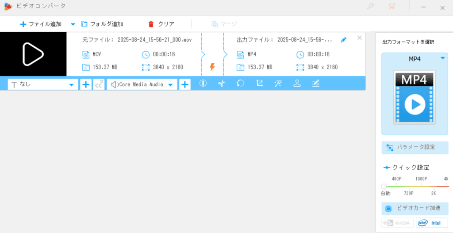The height and width of the screenshot is (233, 453).
Task: Open the magic wand effects tool
Action: tap(278, 84)
